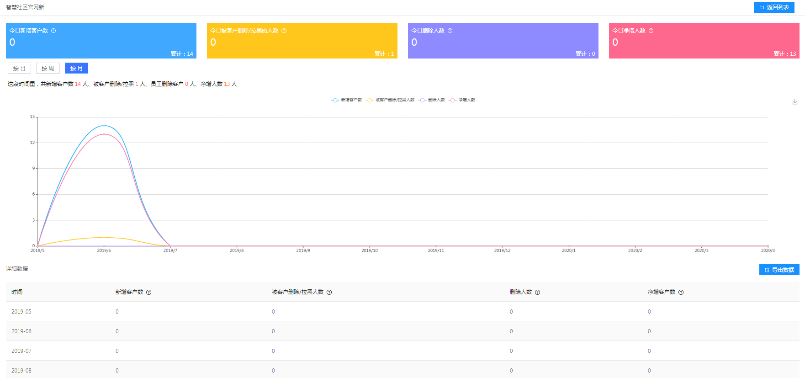
Task: Click the 返回列表 button
Action: [774, 7]
